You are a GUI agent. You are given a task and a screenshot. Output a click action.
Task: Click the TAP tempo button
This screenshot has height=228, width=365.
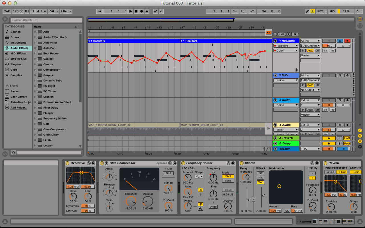7,11
